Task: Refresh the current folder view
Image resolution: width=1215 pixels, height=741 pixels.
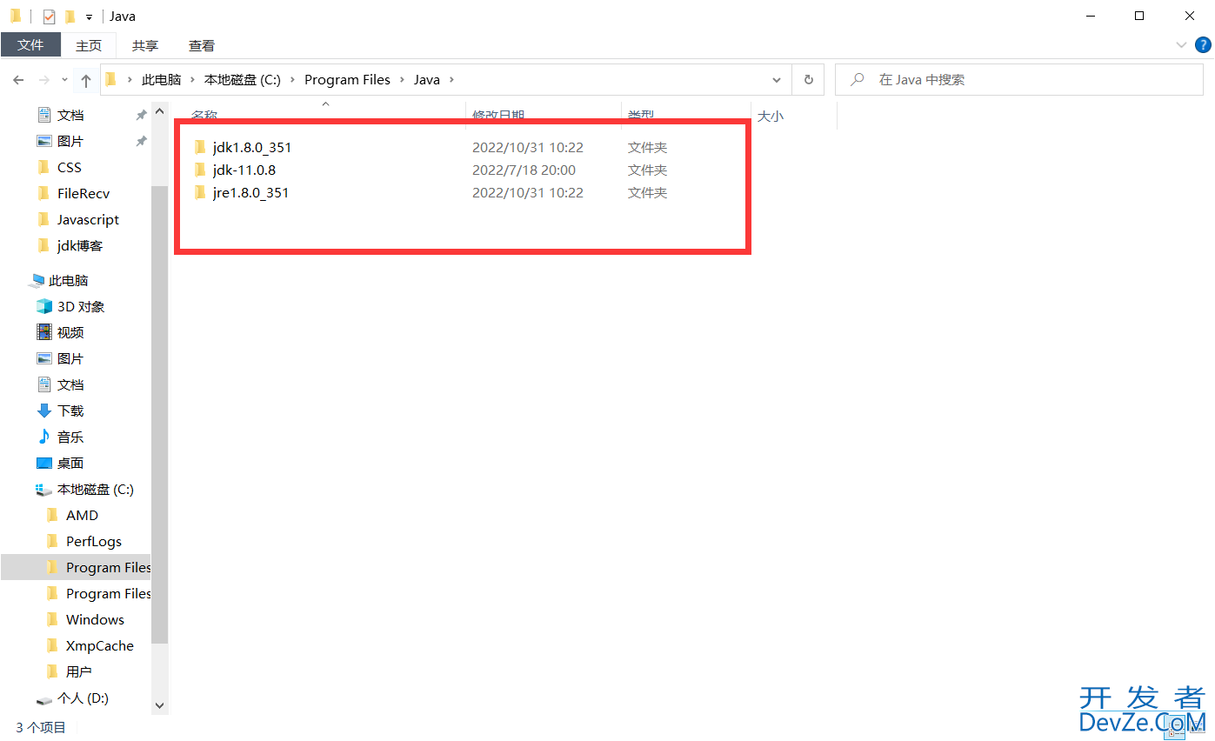Action: point(809,79)
